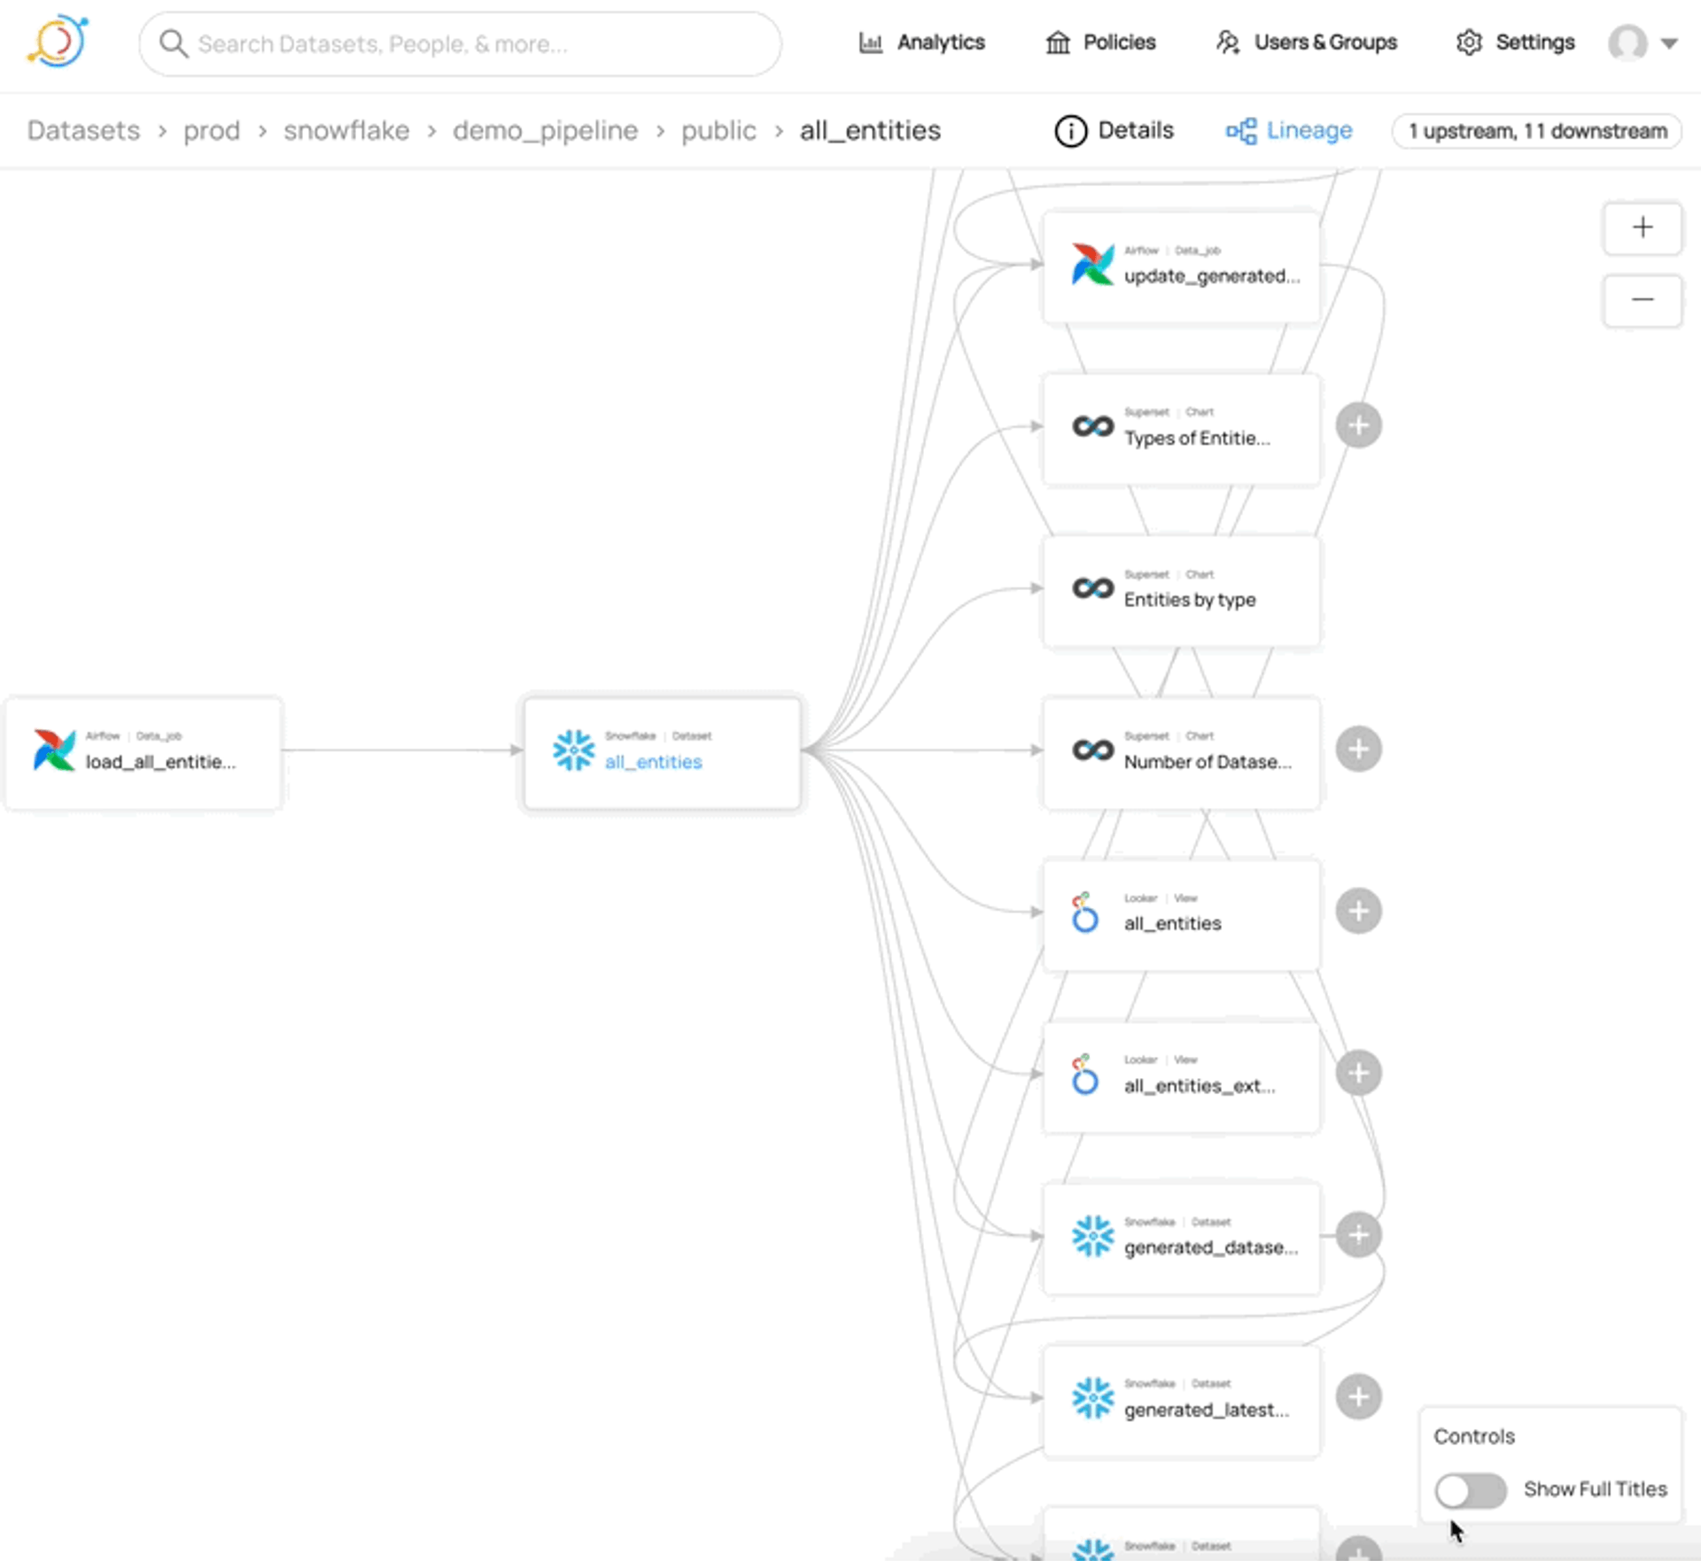Viewport: 1701px width, 1561px height.
Task: Zoom in with the plus button
Action: coord(1643,228)
